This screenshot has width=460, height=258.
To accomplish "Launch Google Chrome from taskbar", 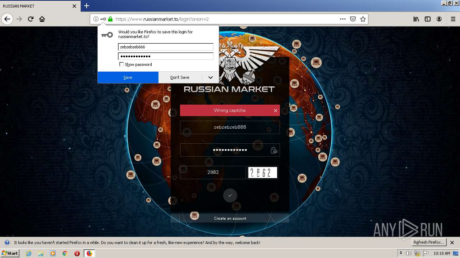I will 65,253.
